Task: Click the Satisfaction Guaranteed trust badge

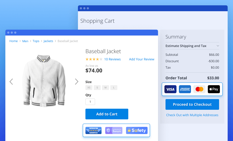Action: (x=93, y=130)
